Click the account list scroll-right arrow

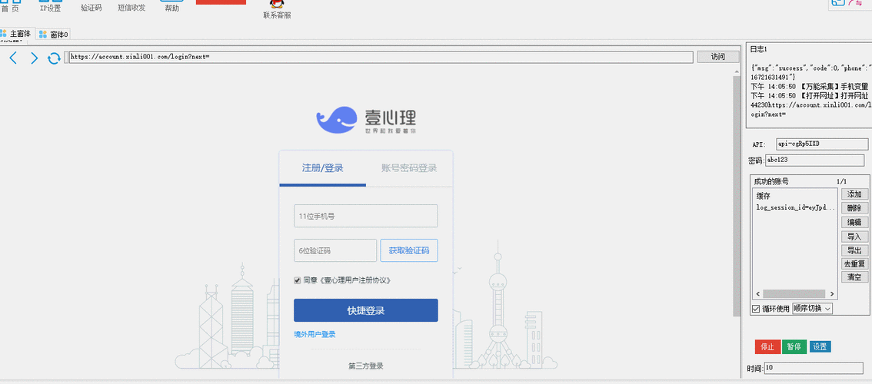click(833, 294)
